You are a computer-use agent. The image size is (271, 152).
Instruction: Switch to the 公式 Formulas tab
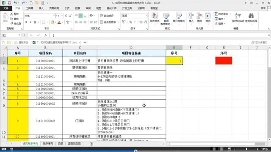point(67,8)
